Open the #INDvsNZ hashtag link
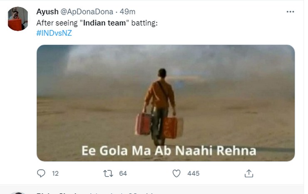 54,33
